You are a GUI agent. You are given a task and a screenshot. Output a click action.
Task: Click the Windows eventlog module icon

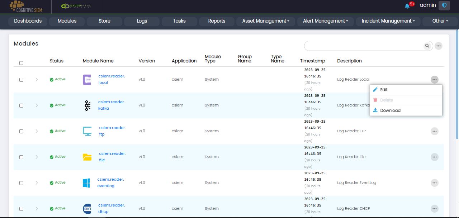point(86,183)
